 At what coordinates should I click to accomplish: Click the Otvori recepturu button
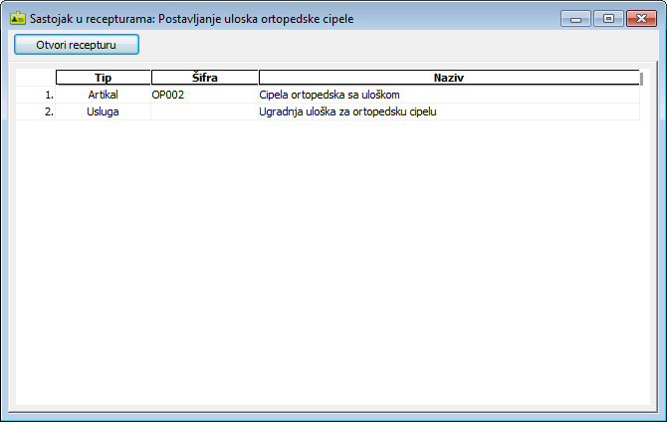pos(77,45)
